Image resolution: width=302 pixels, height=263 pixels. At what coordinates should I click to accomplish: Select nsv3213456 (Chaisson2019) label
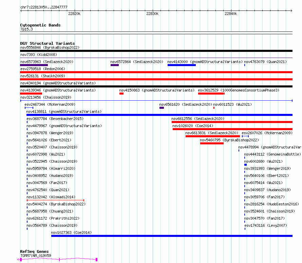click(x=46, y=97)
